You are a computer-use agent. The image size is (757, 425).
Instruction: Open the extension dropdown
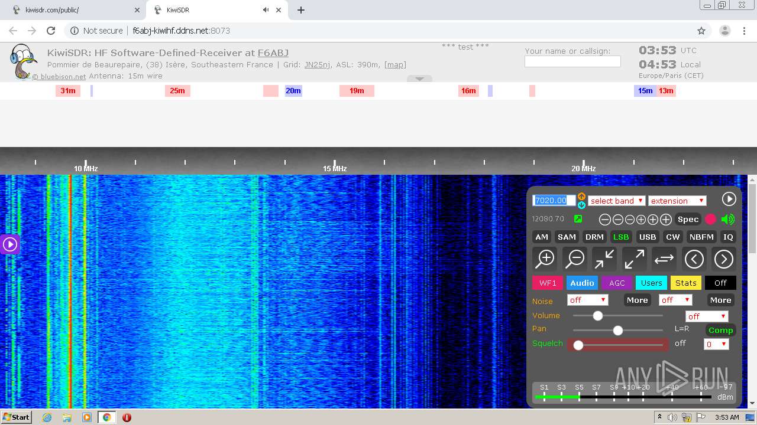pos(677,201)
